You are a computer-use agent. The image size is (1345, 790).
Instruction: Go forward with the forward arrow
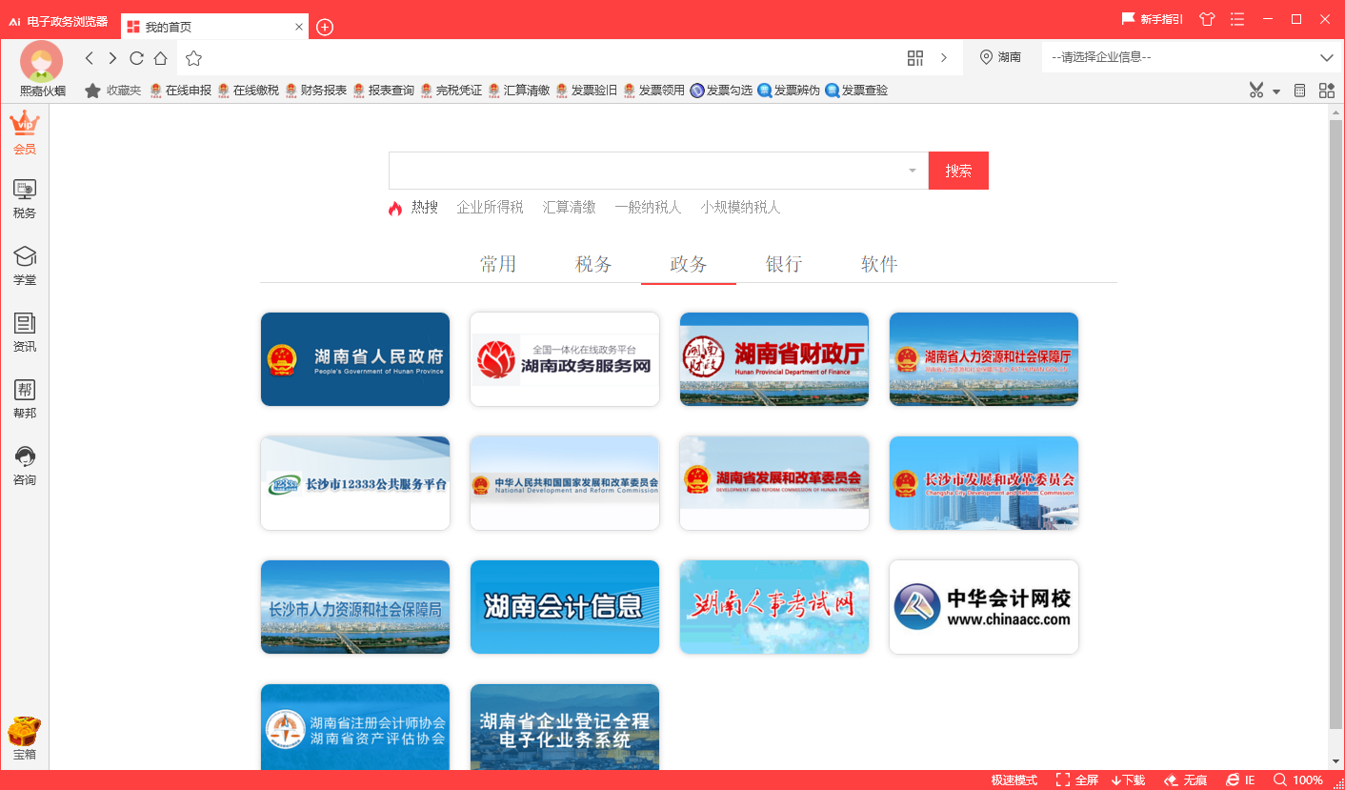(x=112, y=58)
